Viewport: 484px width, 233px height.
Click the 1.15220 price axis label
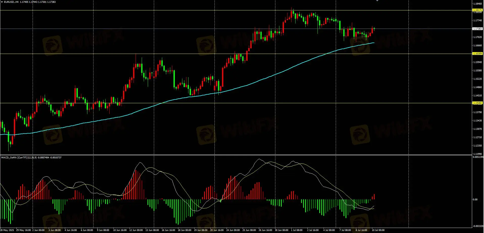click(477, 79)
